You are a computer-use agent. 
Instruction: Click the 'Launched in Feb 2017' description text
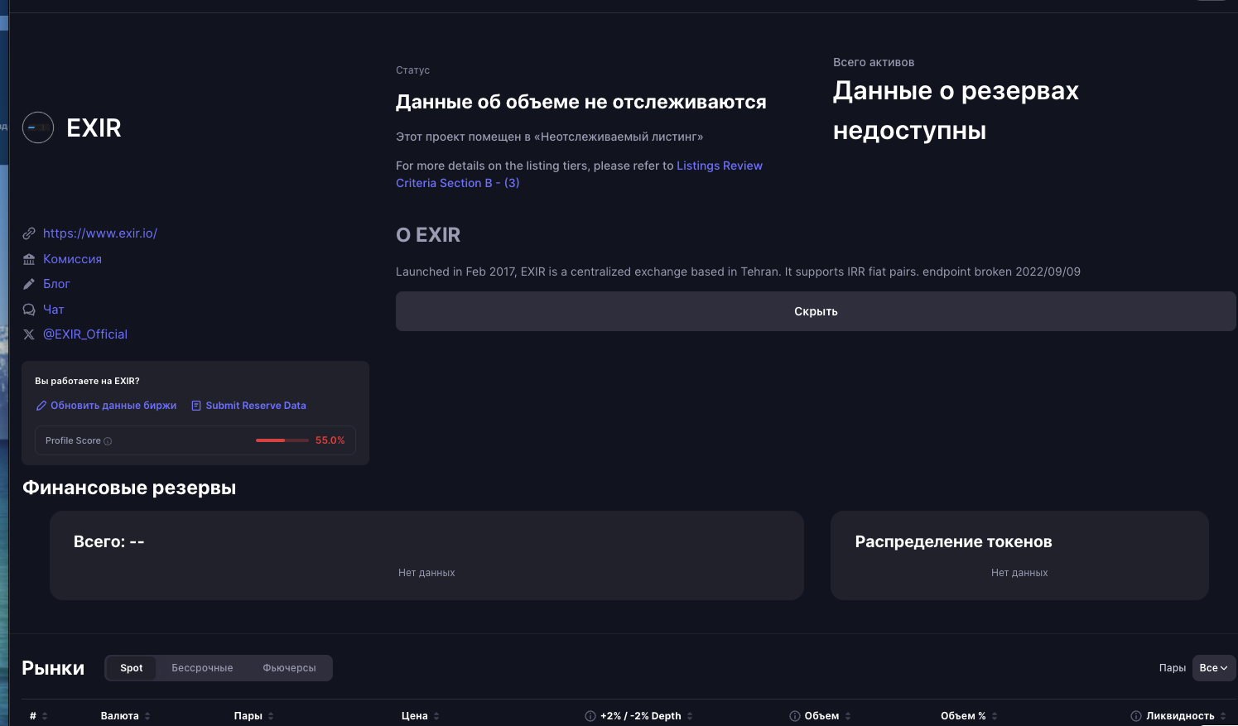pos(738,272)
